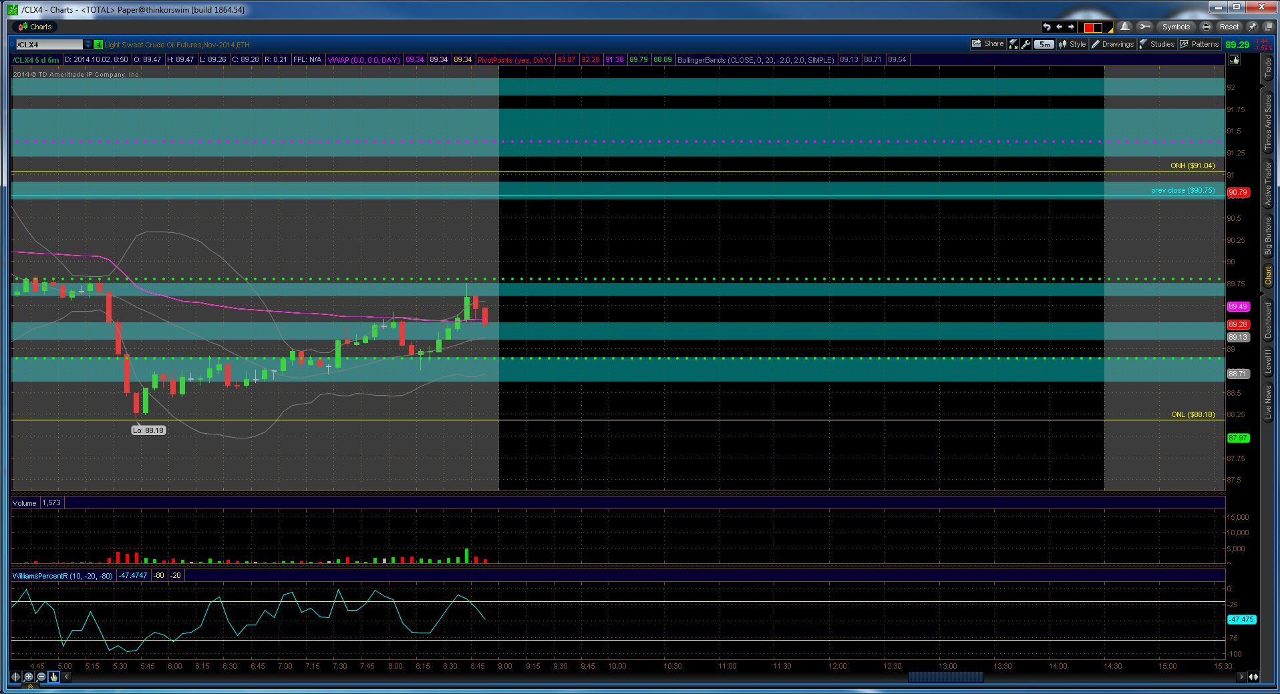1280x694 pixels.
Task: Click the PivotPoints study label
Action: [514, 60]
